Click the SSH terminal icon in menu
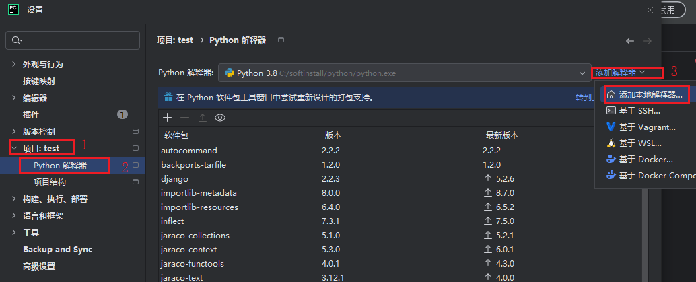Screen dimensions: 696x282 pos(611,110)
